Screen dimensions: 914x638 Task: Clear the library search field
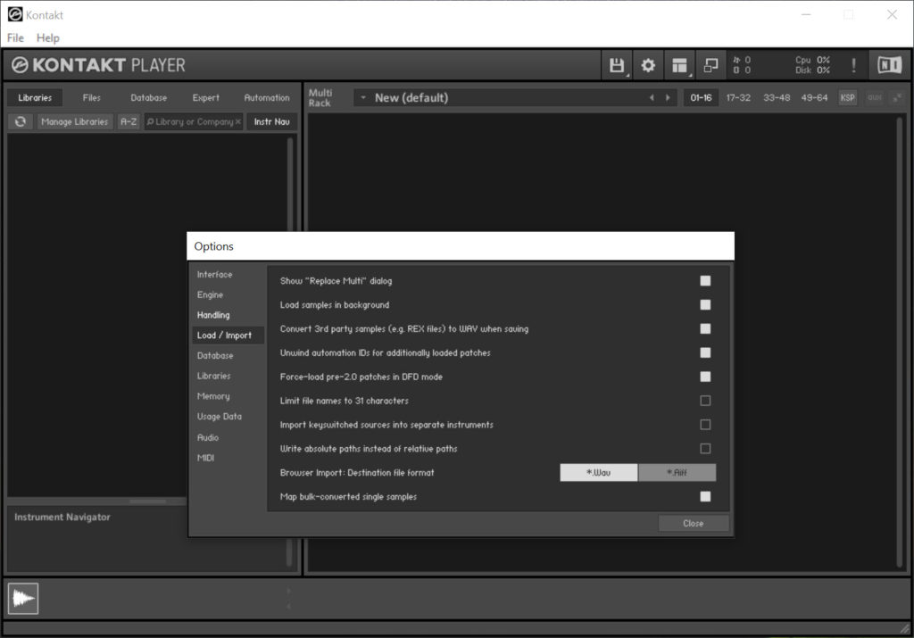pos(237,121)
